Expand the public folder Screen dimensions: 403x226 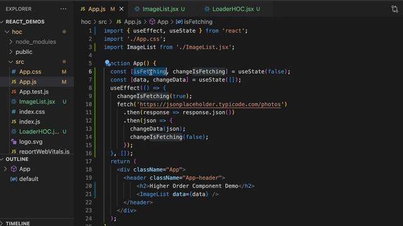click(x=24, y=51)
